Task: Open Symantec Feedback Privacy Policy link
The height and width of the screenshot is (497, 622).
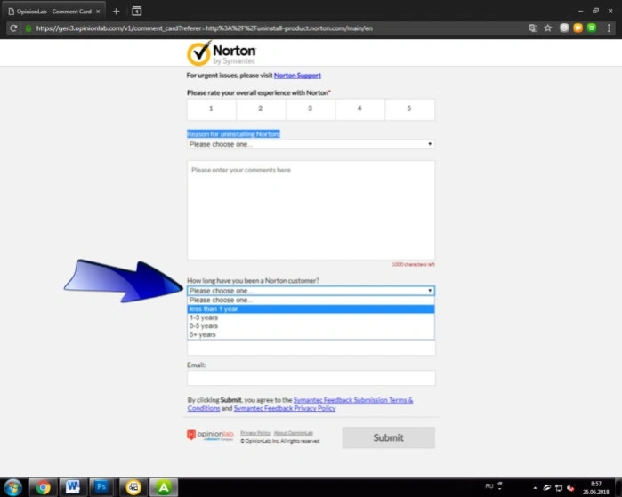Action: [x=285, y=408]
